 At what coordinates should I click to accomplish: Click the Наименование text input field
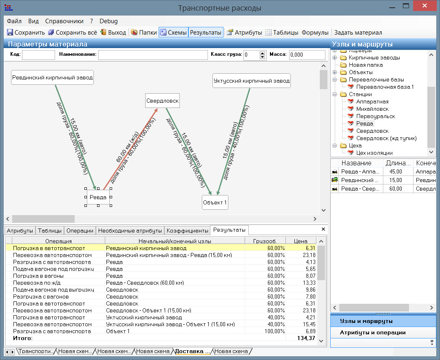pyautogui.click(x=153, y=55)
